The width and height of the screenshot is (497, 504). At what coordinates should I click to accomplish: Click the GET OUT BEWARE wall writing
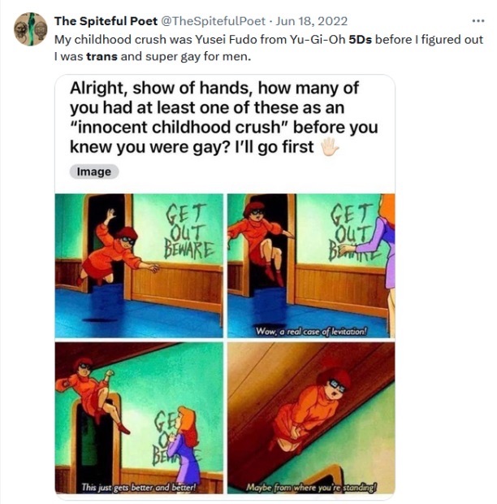pos(188,232)
